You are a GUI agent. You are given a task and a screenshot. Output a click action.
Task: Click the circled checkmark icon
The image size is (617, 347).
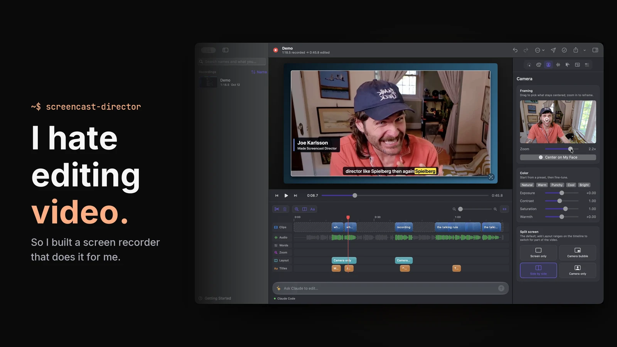564,50
